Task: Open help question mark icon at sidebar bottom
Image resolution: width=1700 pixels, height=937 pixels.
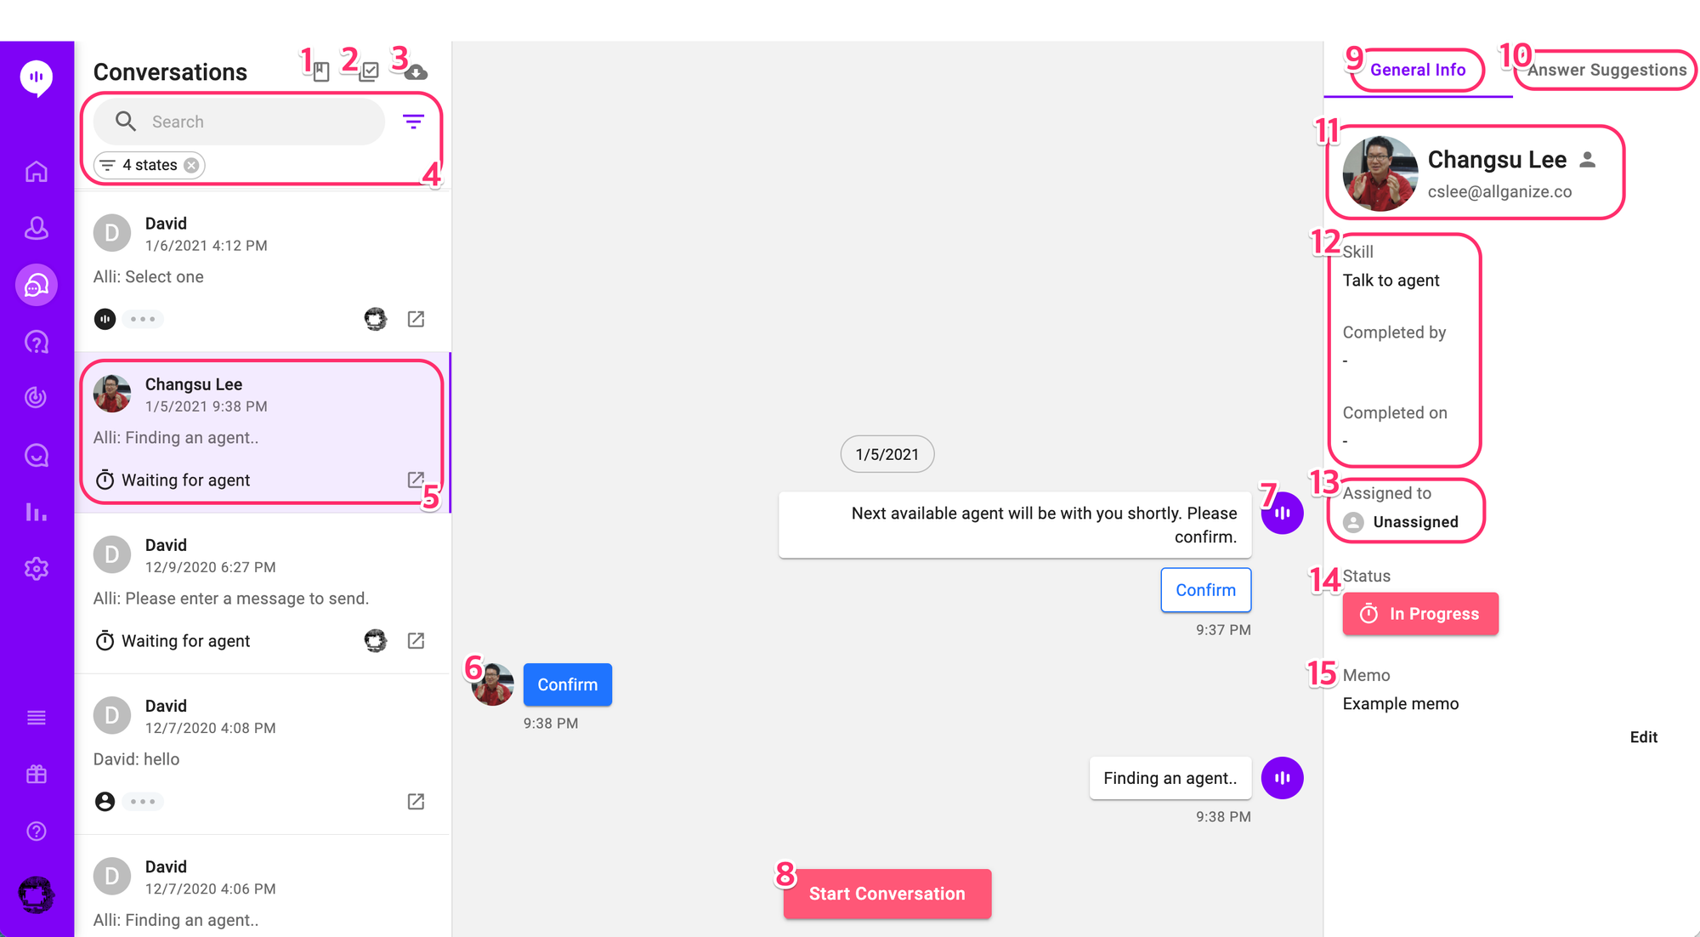Action: tap(37, 832)
